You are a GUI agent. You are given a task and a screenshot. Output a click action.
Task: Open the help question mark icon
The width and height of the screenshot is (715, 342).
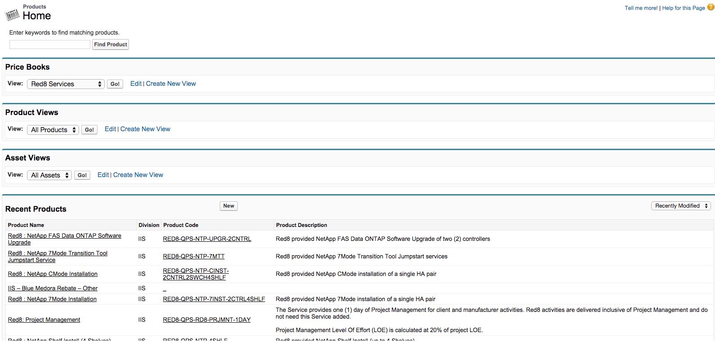[711, 7]
